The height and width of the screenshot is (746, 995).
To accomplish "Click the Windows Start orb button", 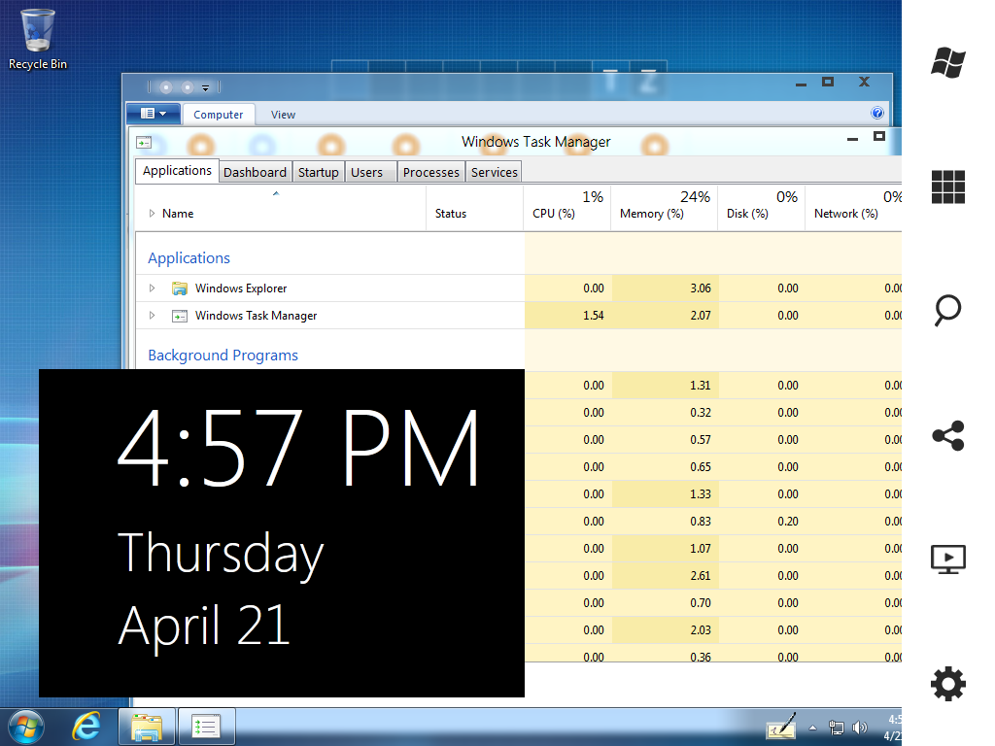I will 24,727.
